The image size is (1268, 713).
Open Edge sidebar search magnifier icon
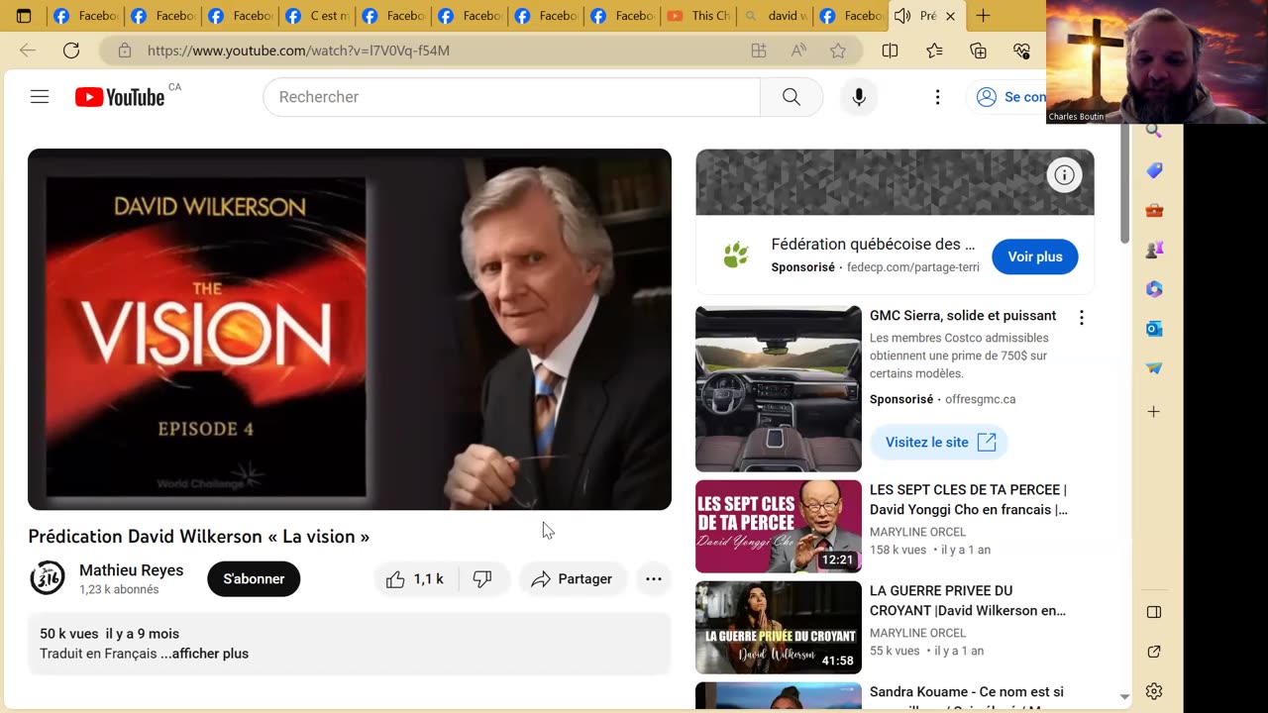(x=1154, y=132)
